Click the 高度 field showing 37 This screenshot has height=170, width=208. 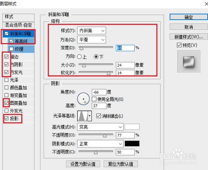pyautogui.click(x=99, y=106)
